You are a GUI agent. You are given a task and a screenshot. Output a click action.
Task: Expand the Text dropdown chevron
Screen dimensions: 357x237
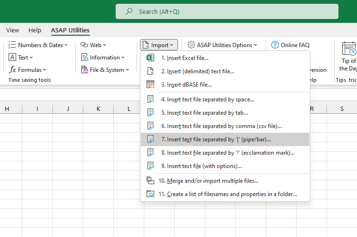[x=31, y=58]
